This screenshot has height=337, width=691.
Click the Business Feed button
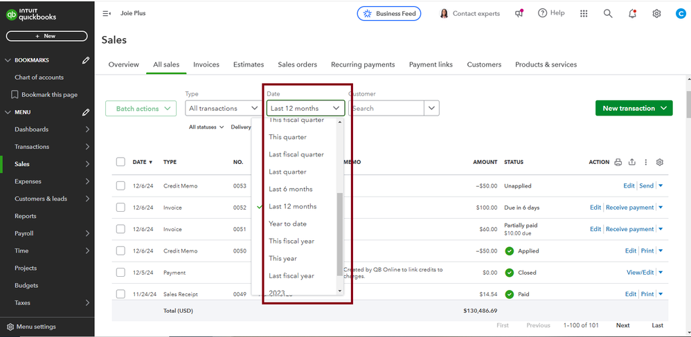click(388, 13)
